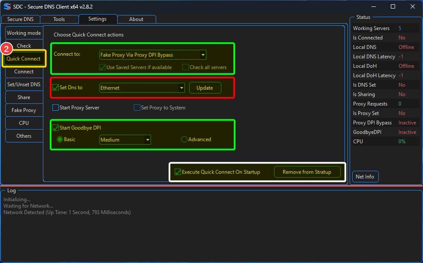
Task: Click Remove from Stratup button
Action: coord(307,172)
